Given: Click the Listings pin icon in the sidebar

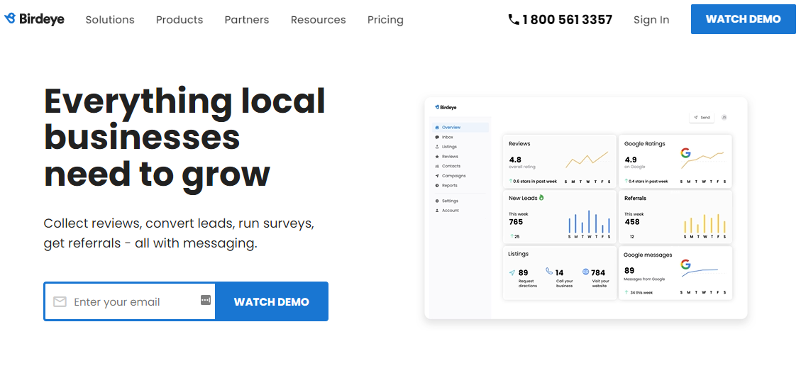Looking at the screenshot, I should pos(437,147).
